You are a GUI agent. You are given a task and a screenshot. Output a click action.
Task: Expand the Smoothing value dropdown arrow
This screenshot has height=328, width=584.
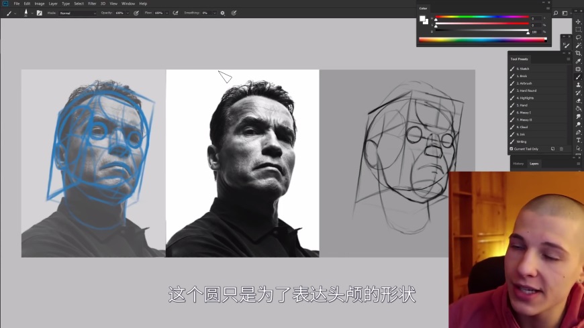tap(215, 13)
